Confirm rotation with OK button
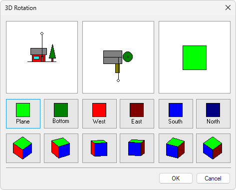 (x=176, y=178)
